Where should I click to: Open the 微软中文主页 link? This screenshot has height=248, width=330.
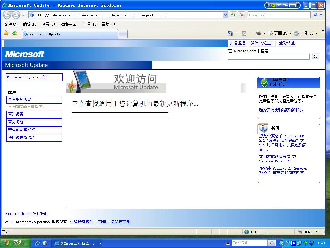262,43
